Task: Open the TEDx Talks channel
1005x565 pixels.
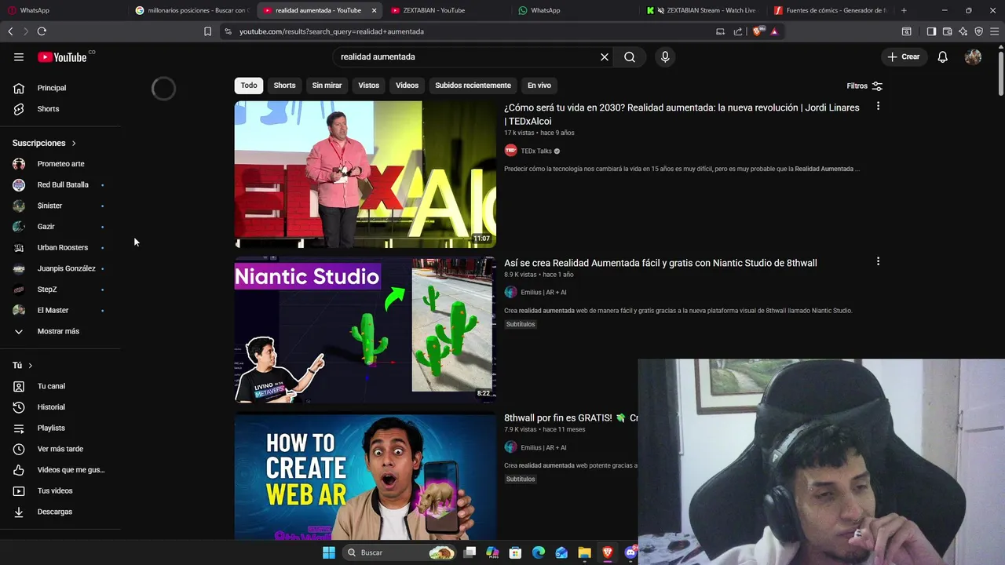Action: pyautogui.click(x=536, y=151)
